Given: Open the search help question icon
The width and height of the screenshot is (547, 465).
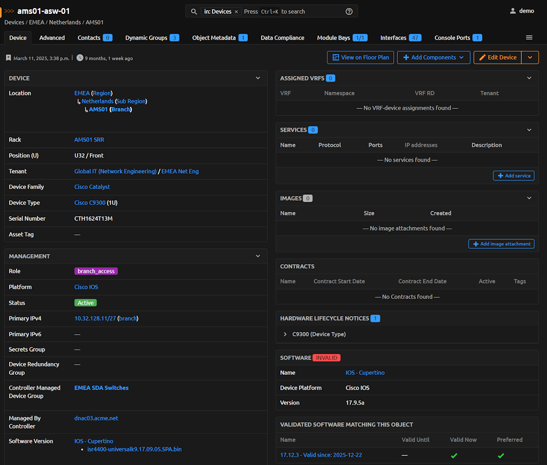Looking at the screenshot, I should pyautogui.click(x=349, y=11).
